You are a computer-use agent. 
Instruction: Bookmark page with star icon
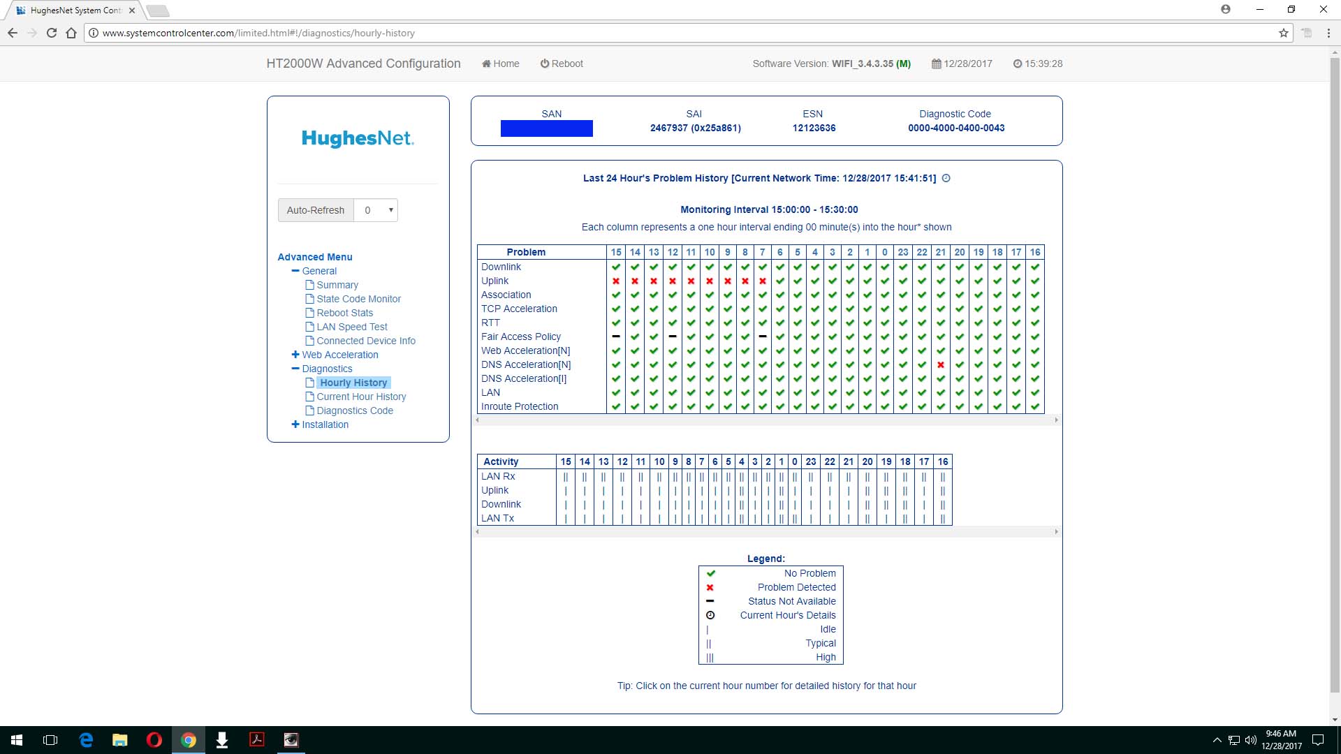click(1283, 33)
